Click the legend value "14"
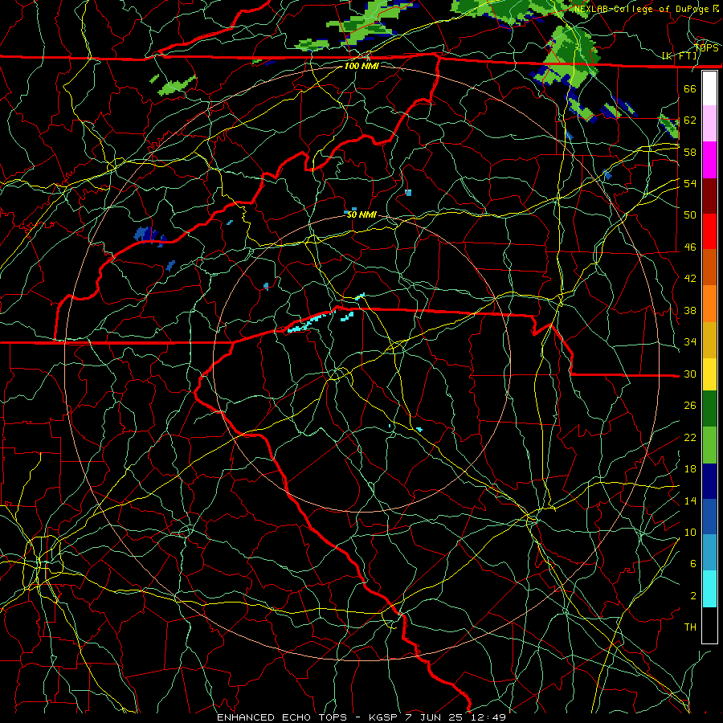 (690, 500)
